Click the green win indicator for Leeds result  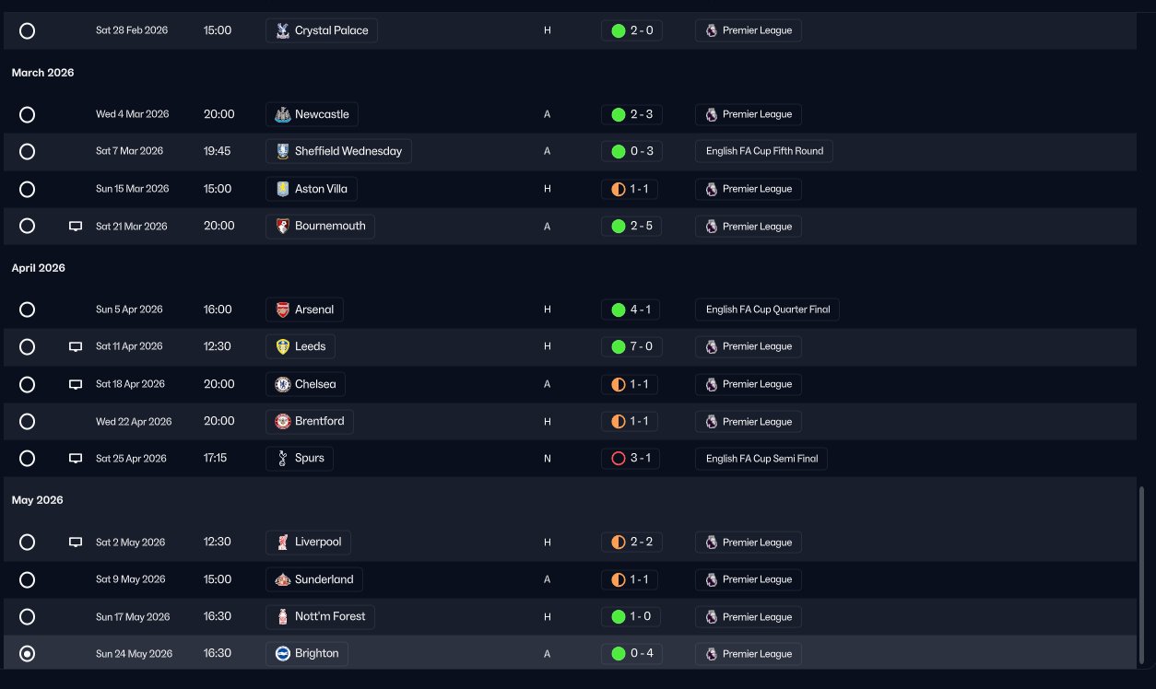click(619, 347)
